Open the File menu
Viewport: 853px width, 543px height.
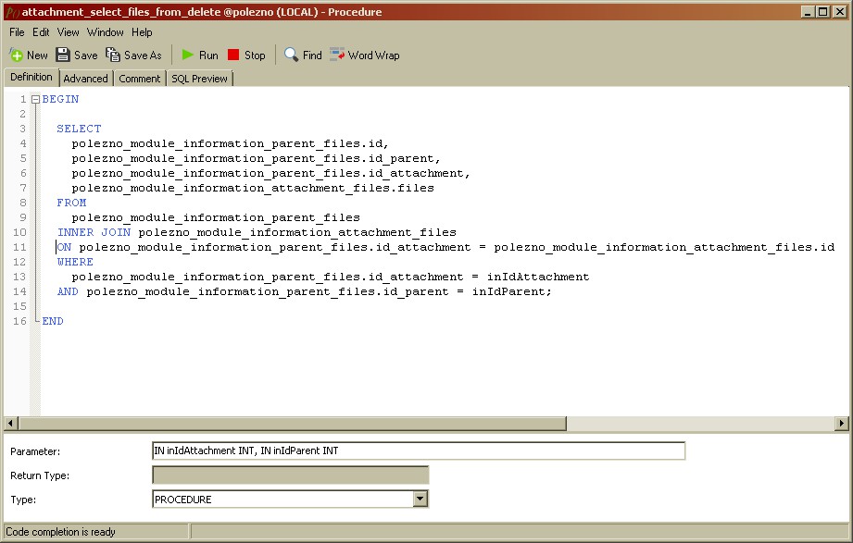[x=17, y=32]
